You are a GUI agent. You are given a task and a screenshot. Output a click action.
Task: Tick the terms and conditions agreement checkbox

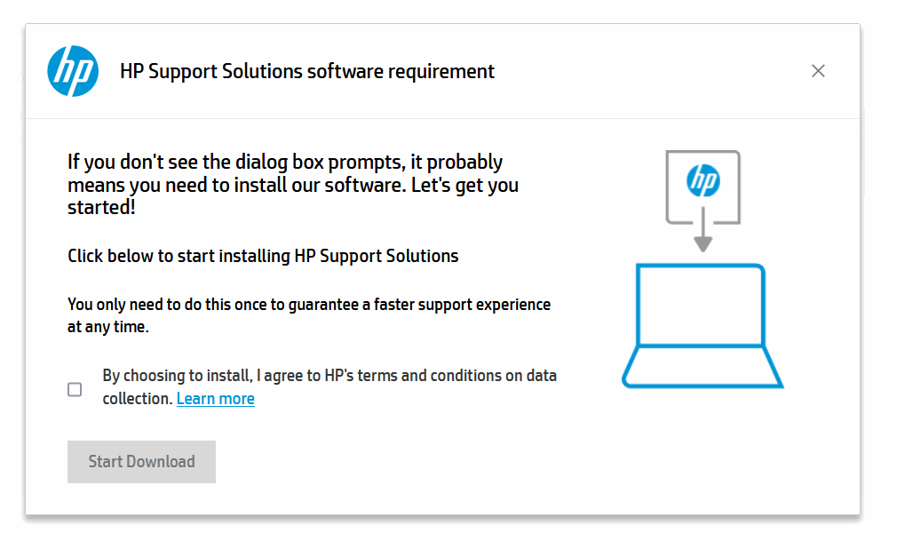[x=75, y=389]
